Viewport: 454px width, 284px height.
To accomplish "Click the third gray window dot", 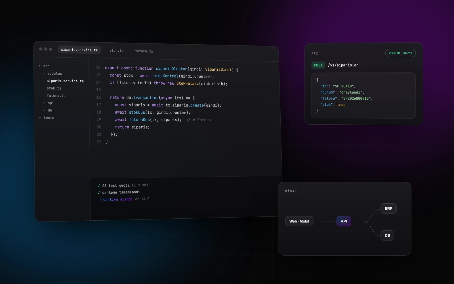I will click(51, 49).
